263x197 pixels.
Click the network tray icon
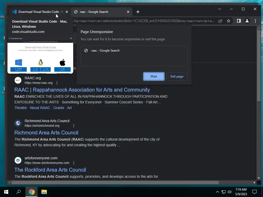tap(224, 192)
